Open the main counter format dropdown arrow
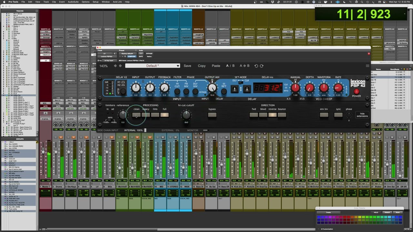The height and width of the screenshot is (232, 413). (x=405, y=14)
